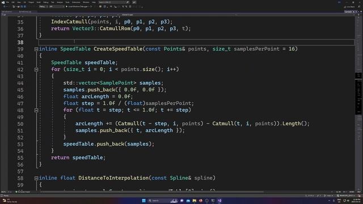Click line number 57 in the gutter

pos(20,171)
